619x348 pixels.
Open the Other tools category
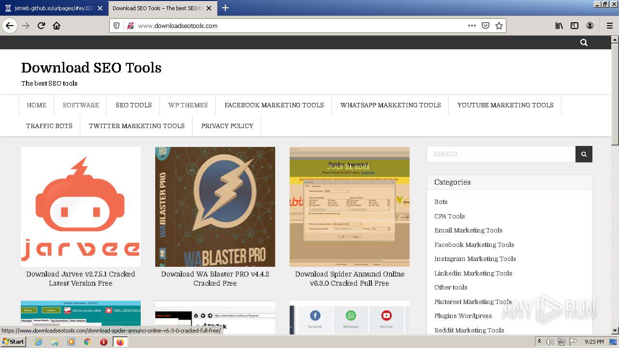(451, 287)
